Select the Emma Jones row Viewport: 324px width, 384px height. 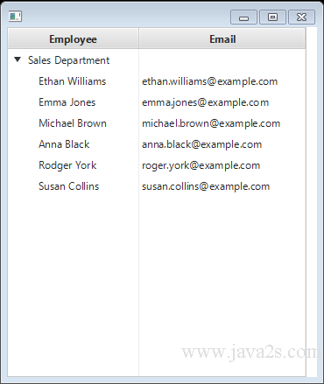point(157,102)
